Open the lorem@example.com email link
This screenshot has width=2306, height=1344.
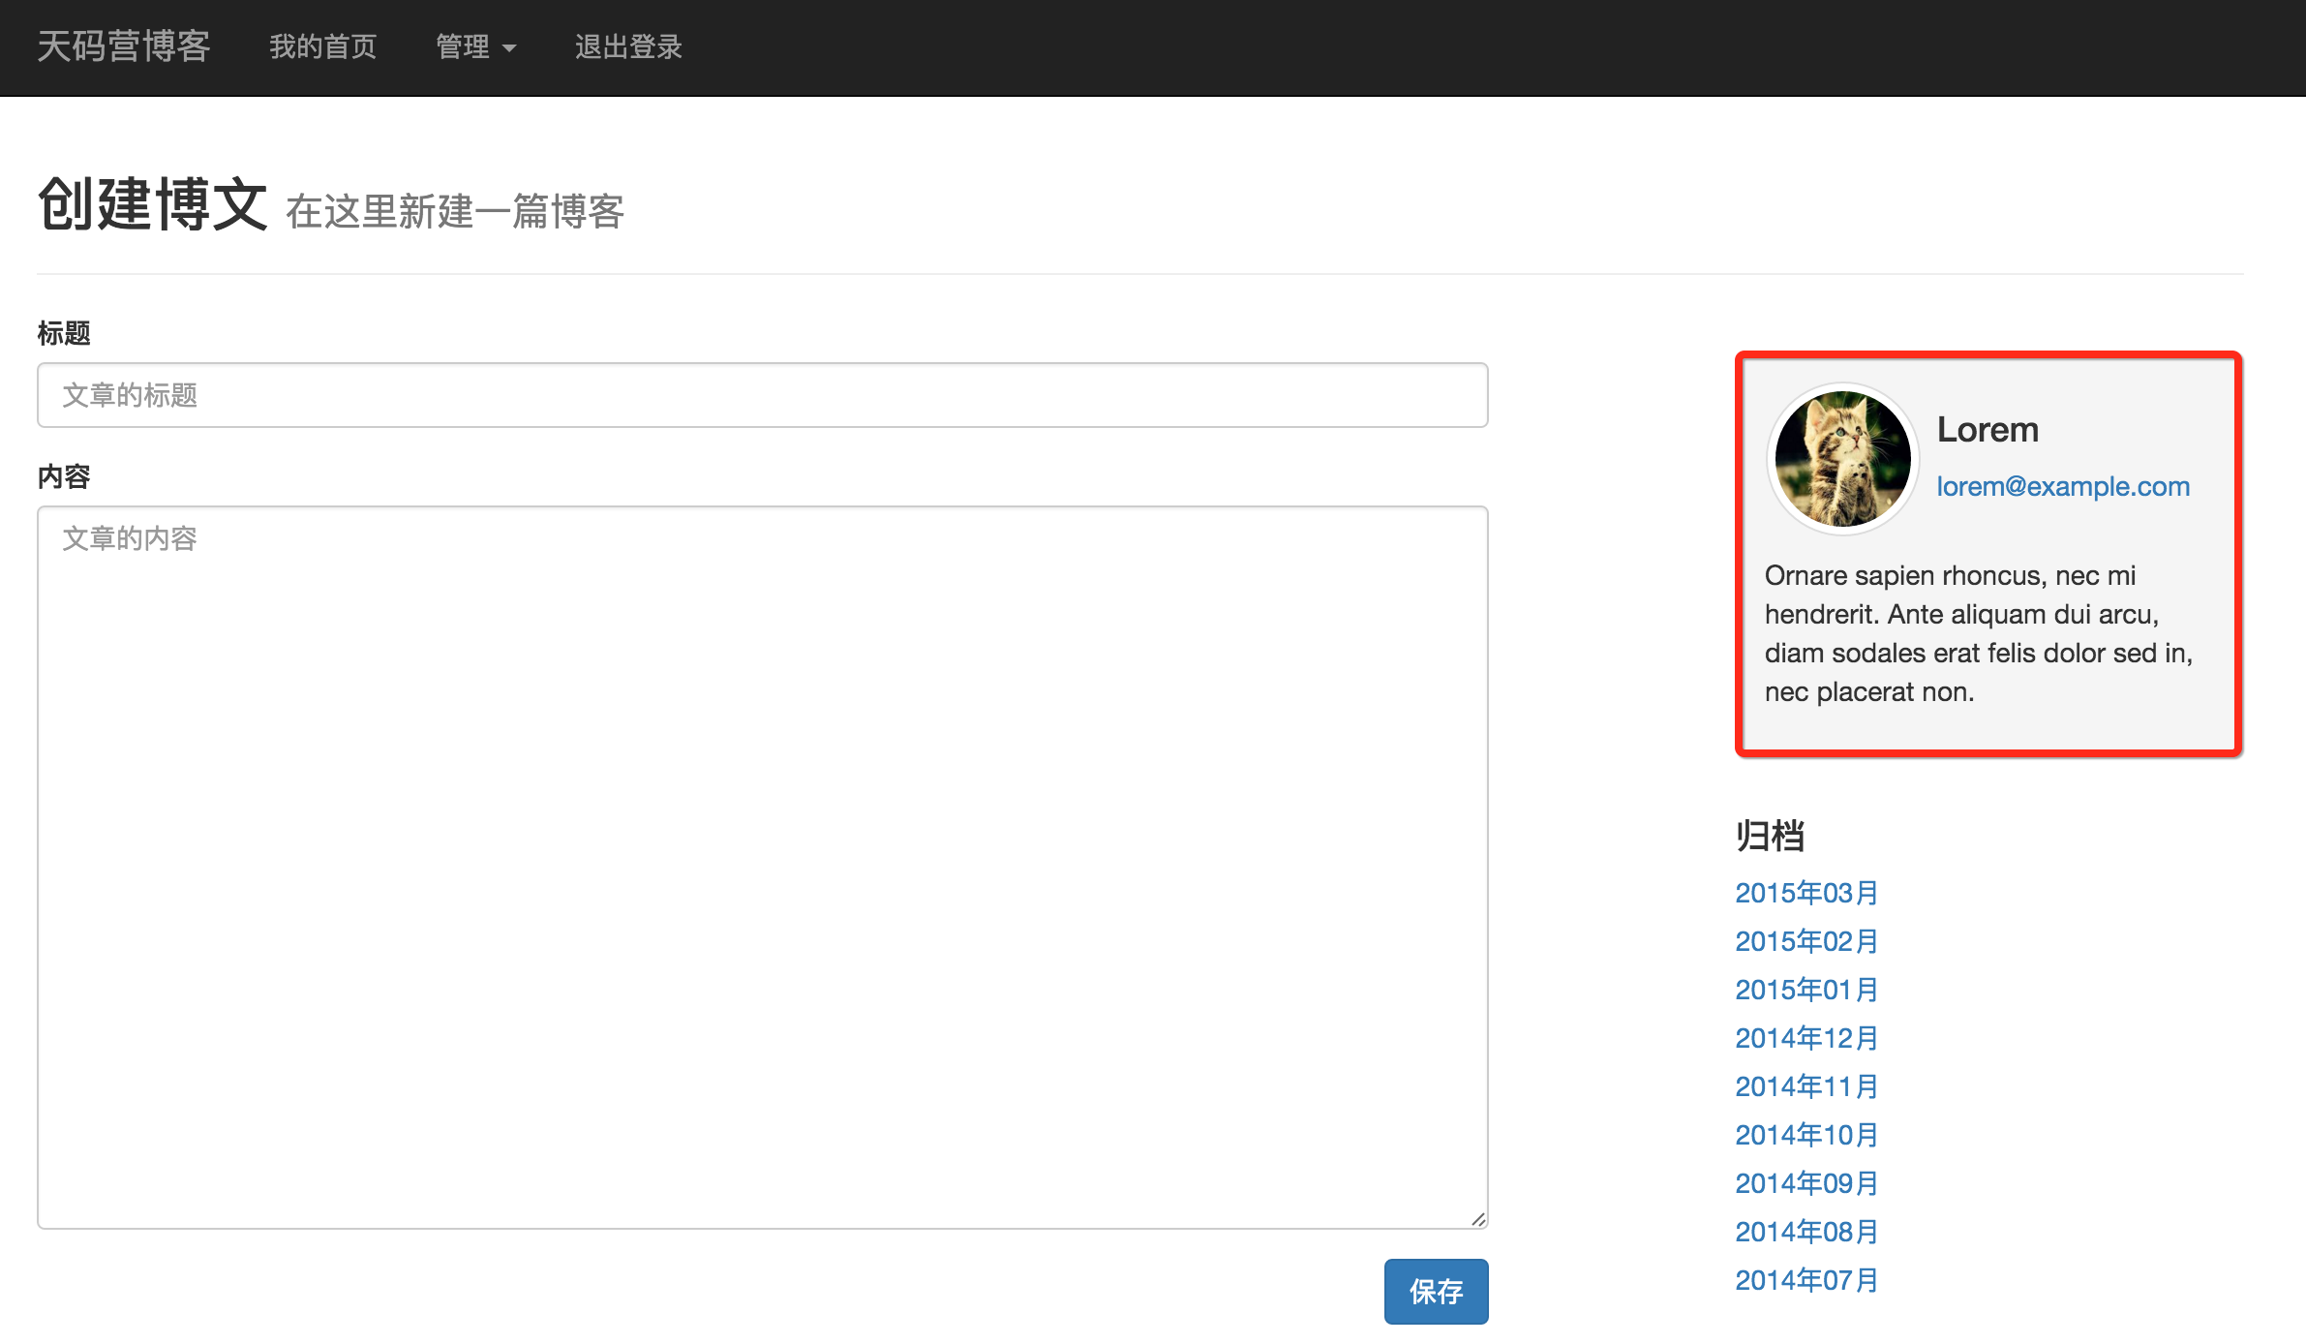[x=2063, y=487]
